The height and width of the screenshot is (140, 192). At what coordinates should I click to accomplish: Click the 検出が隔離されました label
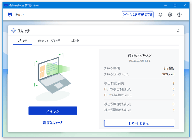coord(118,110)
